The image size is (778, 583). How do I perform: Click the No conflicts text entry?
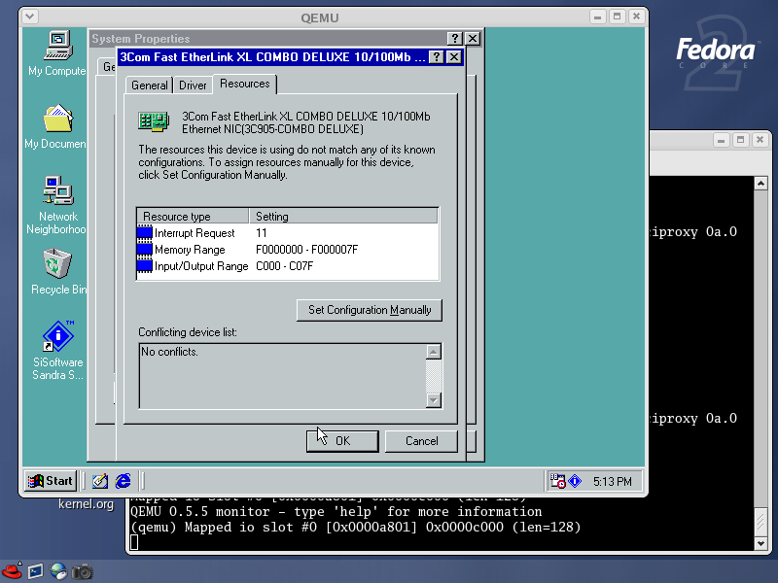pos(169,352)
